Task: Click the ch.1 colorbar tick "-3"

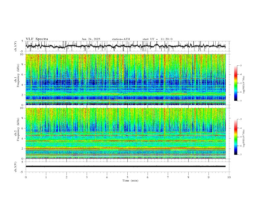Action: click(x=240, y=66)
